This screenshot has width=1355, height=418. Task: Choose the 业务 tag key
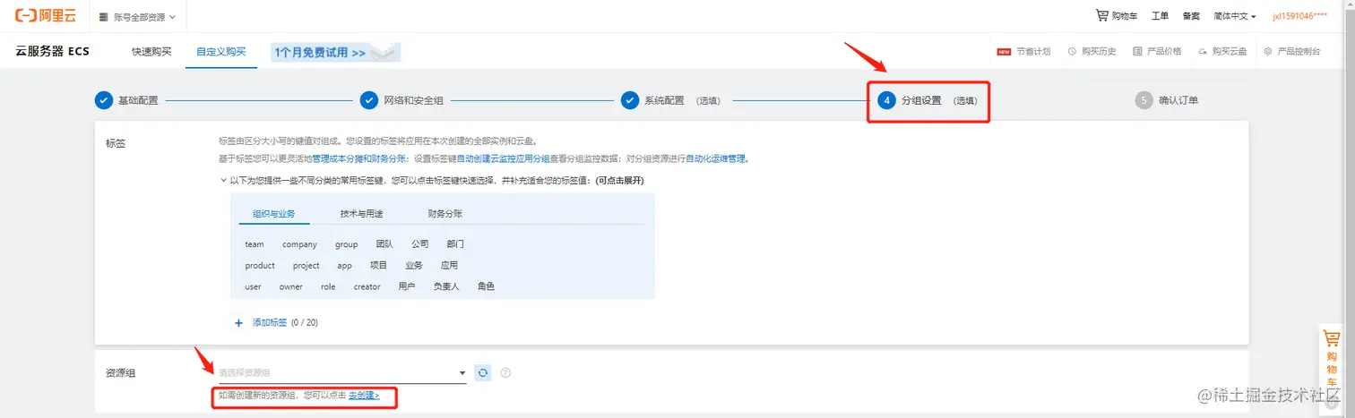click(x=414, y=266)
